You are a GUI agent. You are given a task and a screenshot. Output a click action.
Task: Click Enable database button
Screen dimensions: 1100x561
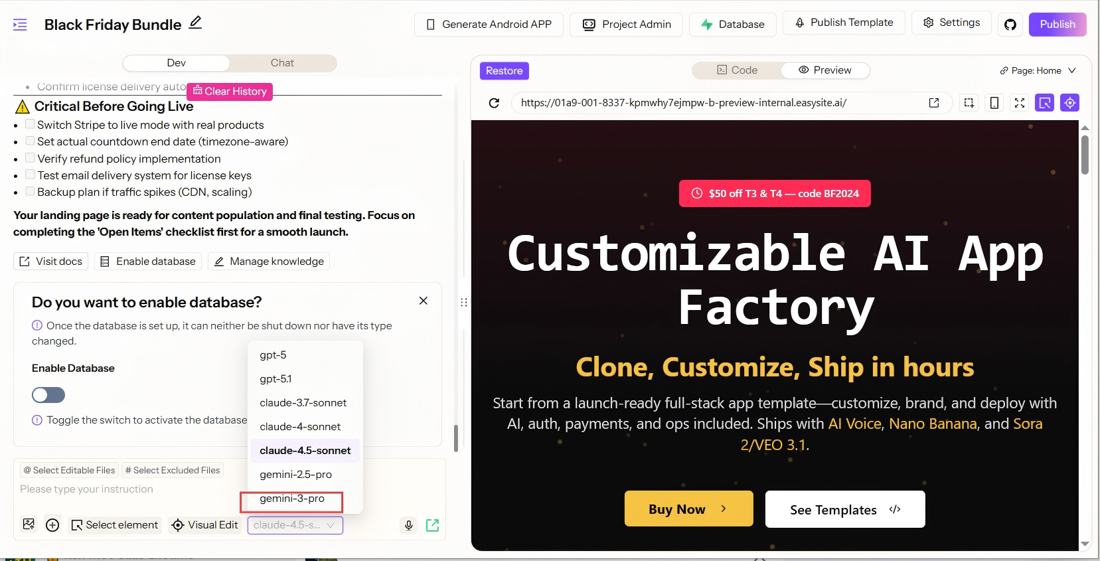coord(148,262)
